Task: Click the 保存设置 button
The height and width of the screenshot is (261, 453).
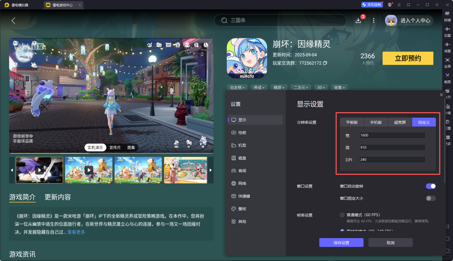Action: pyautogui.click(x=341, y=243)
